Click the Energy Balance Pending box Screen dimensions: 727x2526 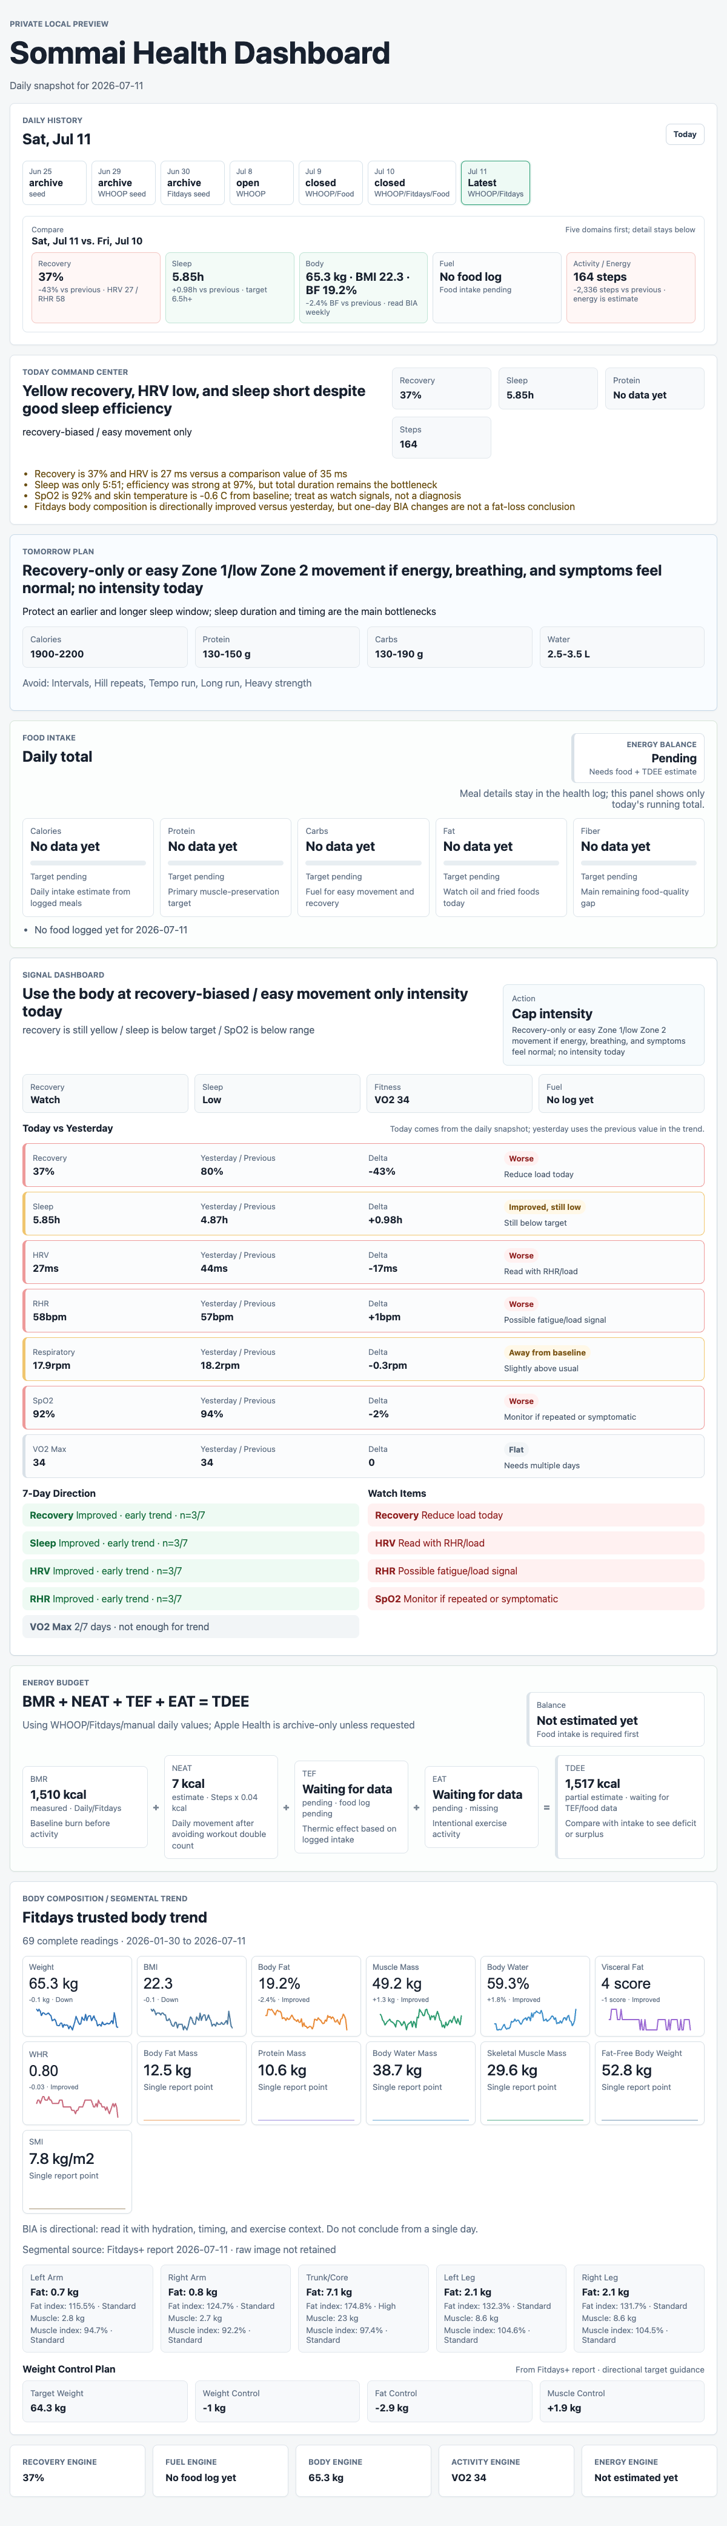pyautogui.click(x=638, y=758)
